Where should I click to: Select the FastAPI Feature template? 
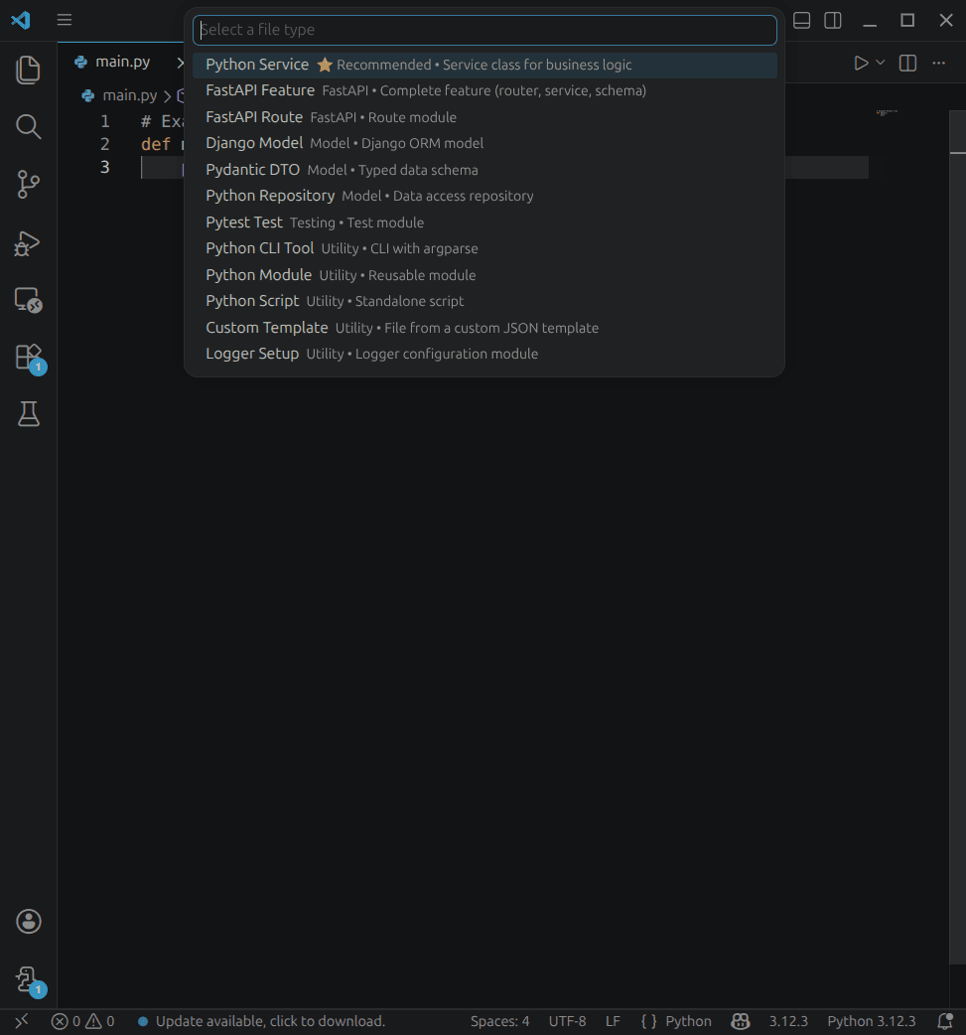[260, 89]
